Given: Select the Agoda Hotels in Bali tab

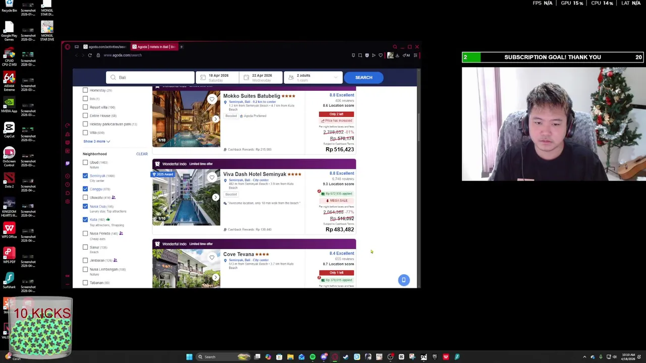Looking at the screenshot, I should click(154, 47).
